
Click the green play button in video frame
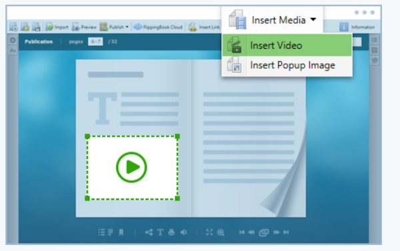(x=131, y=167)
